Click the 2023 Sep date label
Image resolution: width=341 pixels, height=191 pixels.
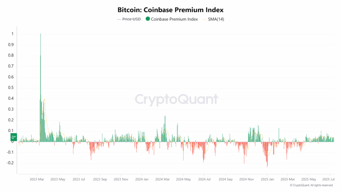point(100,179)
